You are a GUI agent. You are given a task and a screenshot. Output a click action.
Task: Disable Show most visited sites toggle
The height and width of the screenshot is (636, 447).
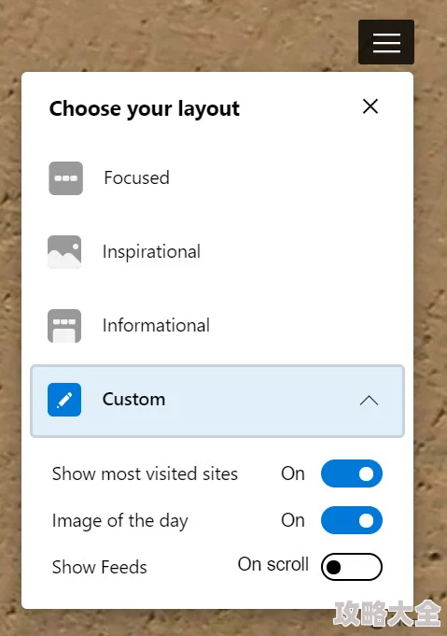(x=352, y=473)
